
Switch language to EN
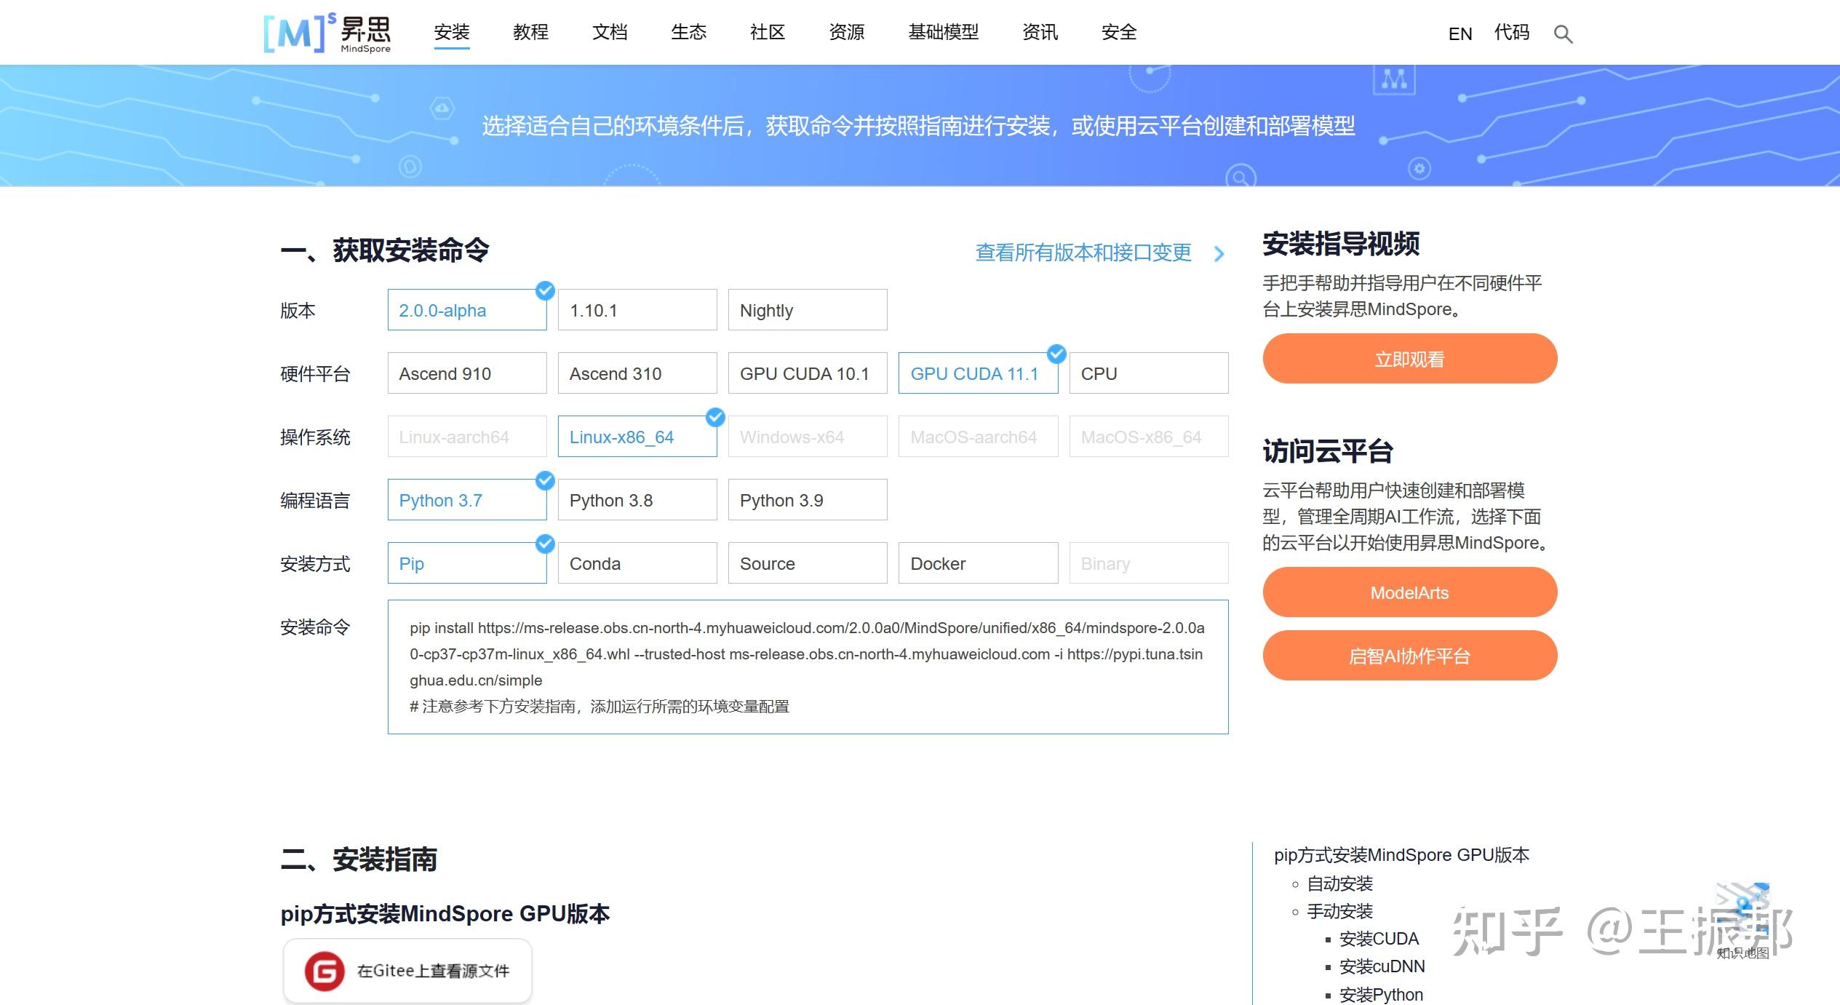point(1460,33)
